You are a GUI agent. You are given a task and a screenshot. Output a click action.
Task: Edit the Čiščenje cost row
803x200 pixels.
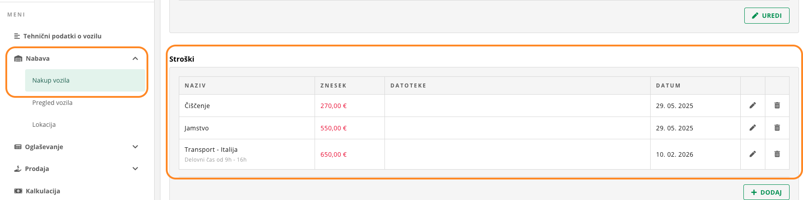(x=752, y=105)
